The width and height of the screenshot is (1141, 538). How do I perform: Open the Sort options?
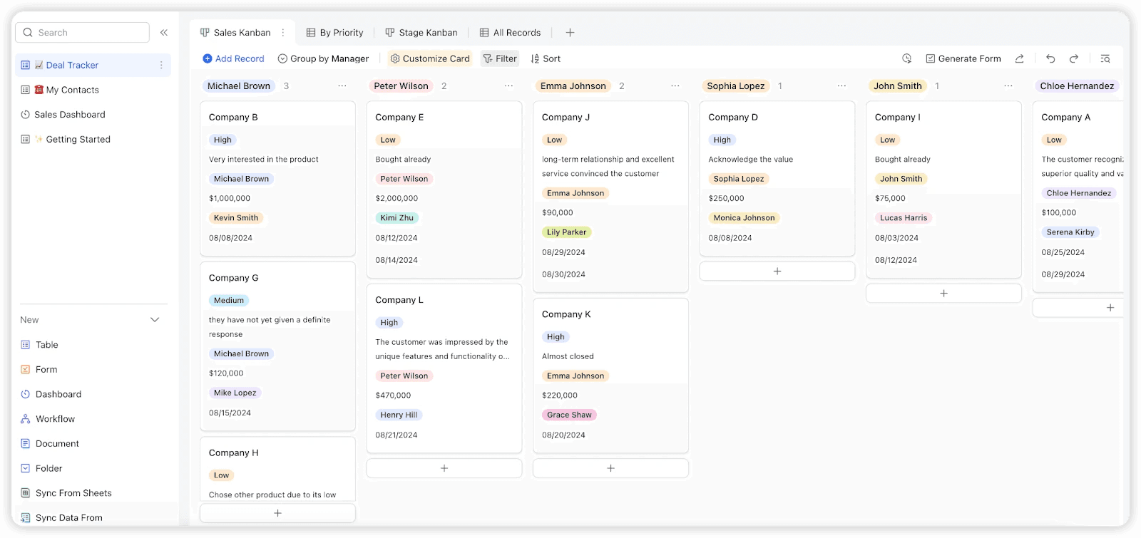pos(546,58)
